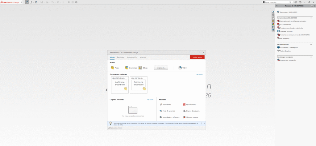Viewport: 316px width, 146px height.
Task: Click the Select cursor icon in the toolbar
Action: (x=64, y=2)
